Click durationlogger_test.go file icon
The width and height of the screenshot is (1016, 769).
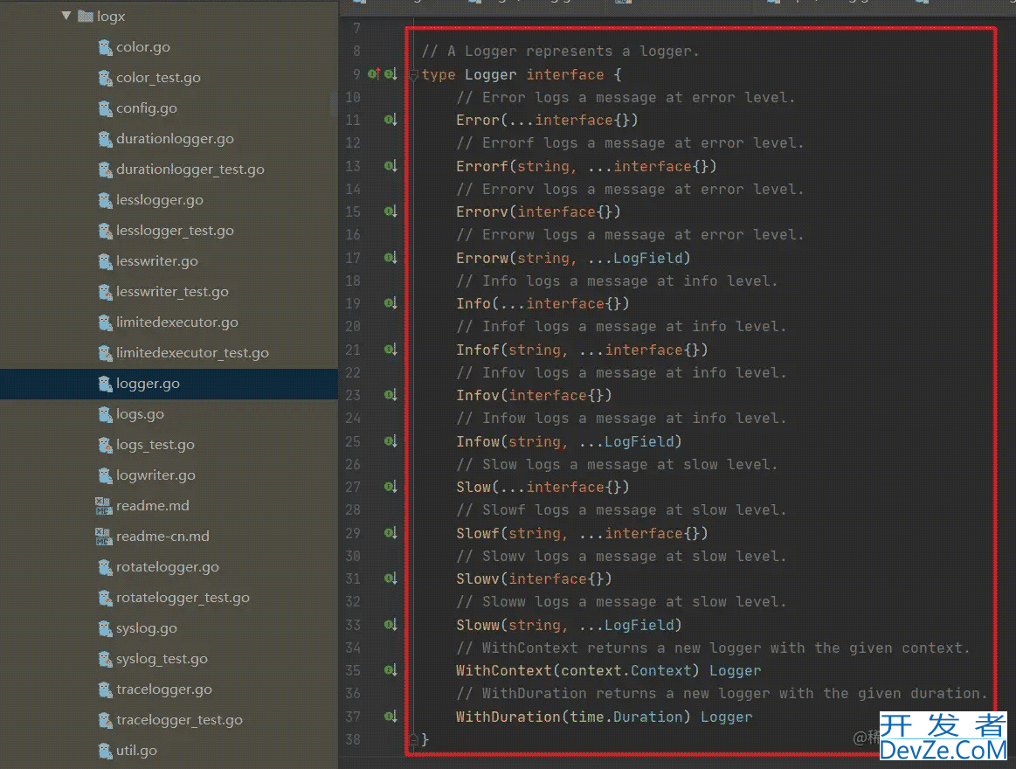[x=104, y=170]
